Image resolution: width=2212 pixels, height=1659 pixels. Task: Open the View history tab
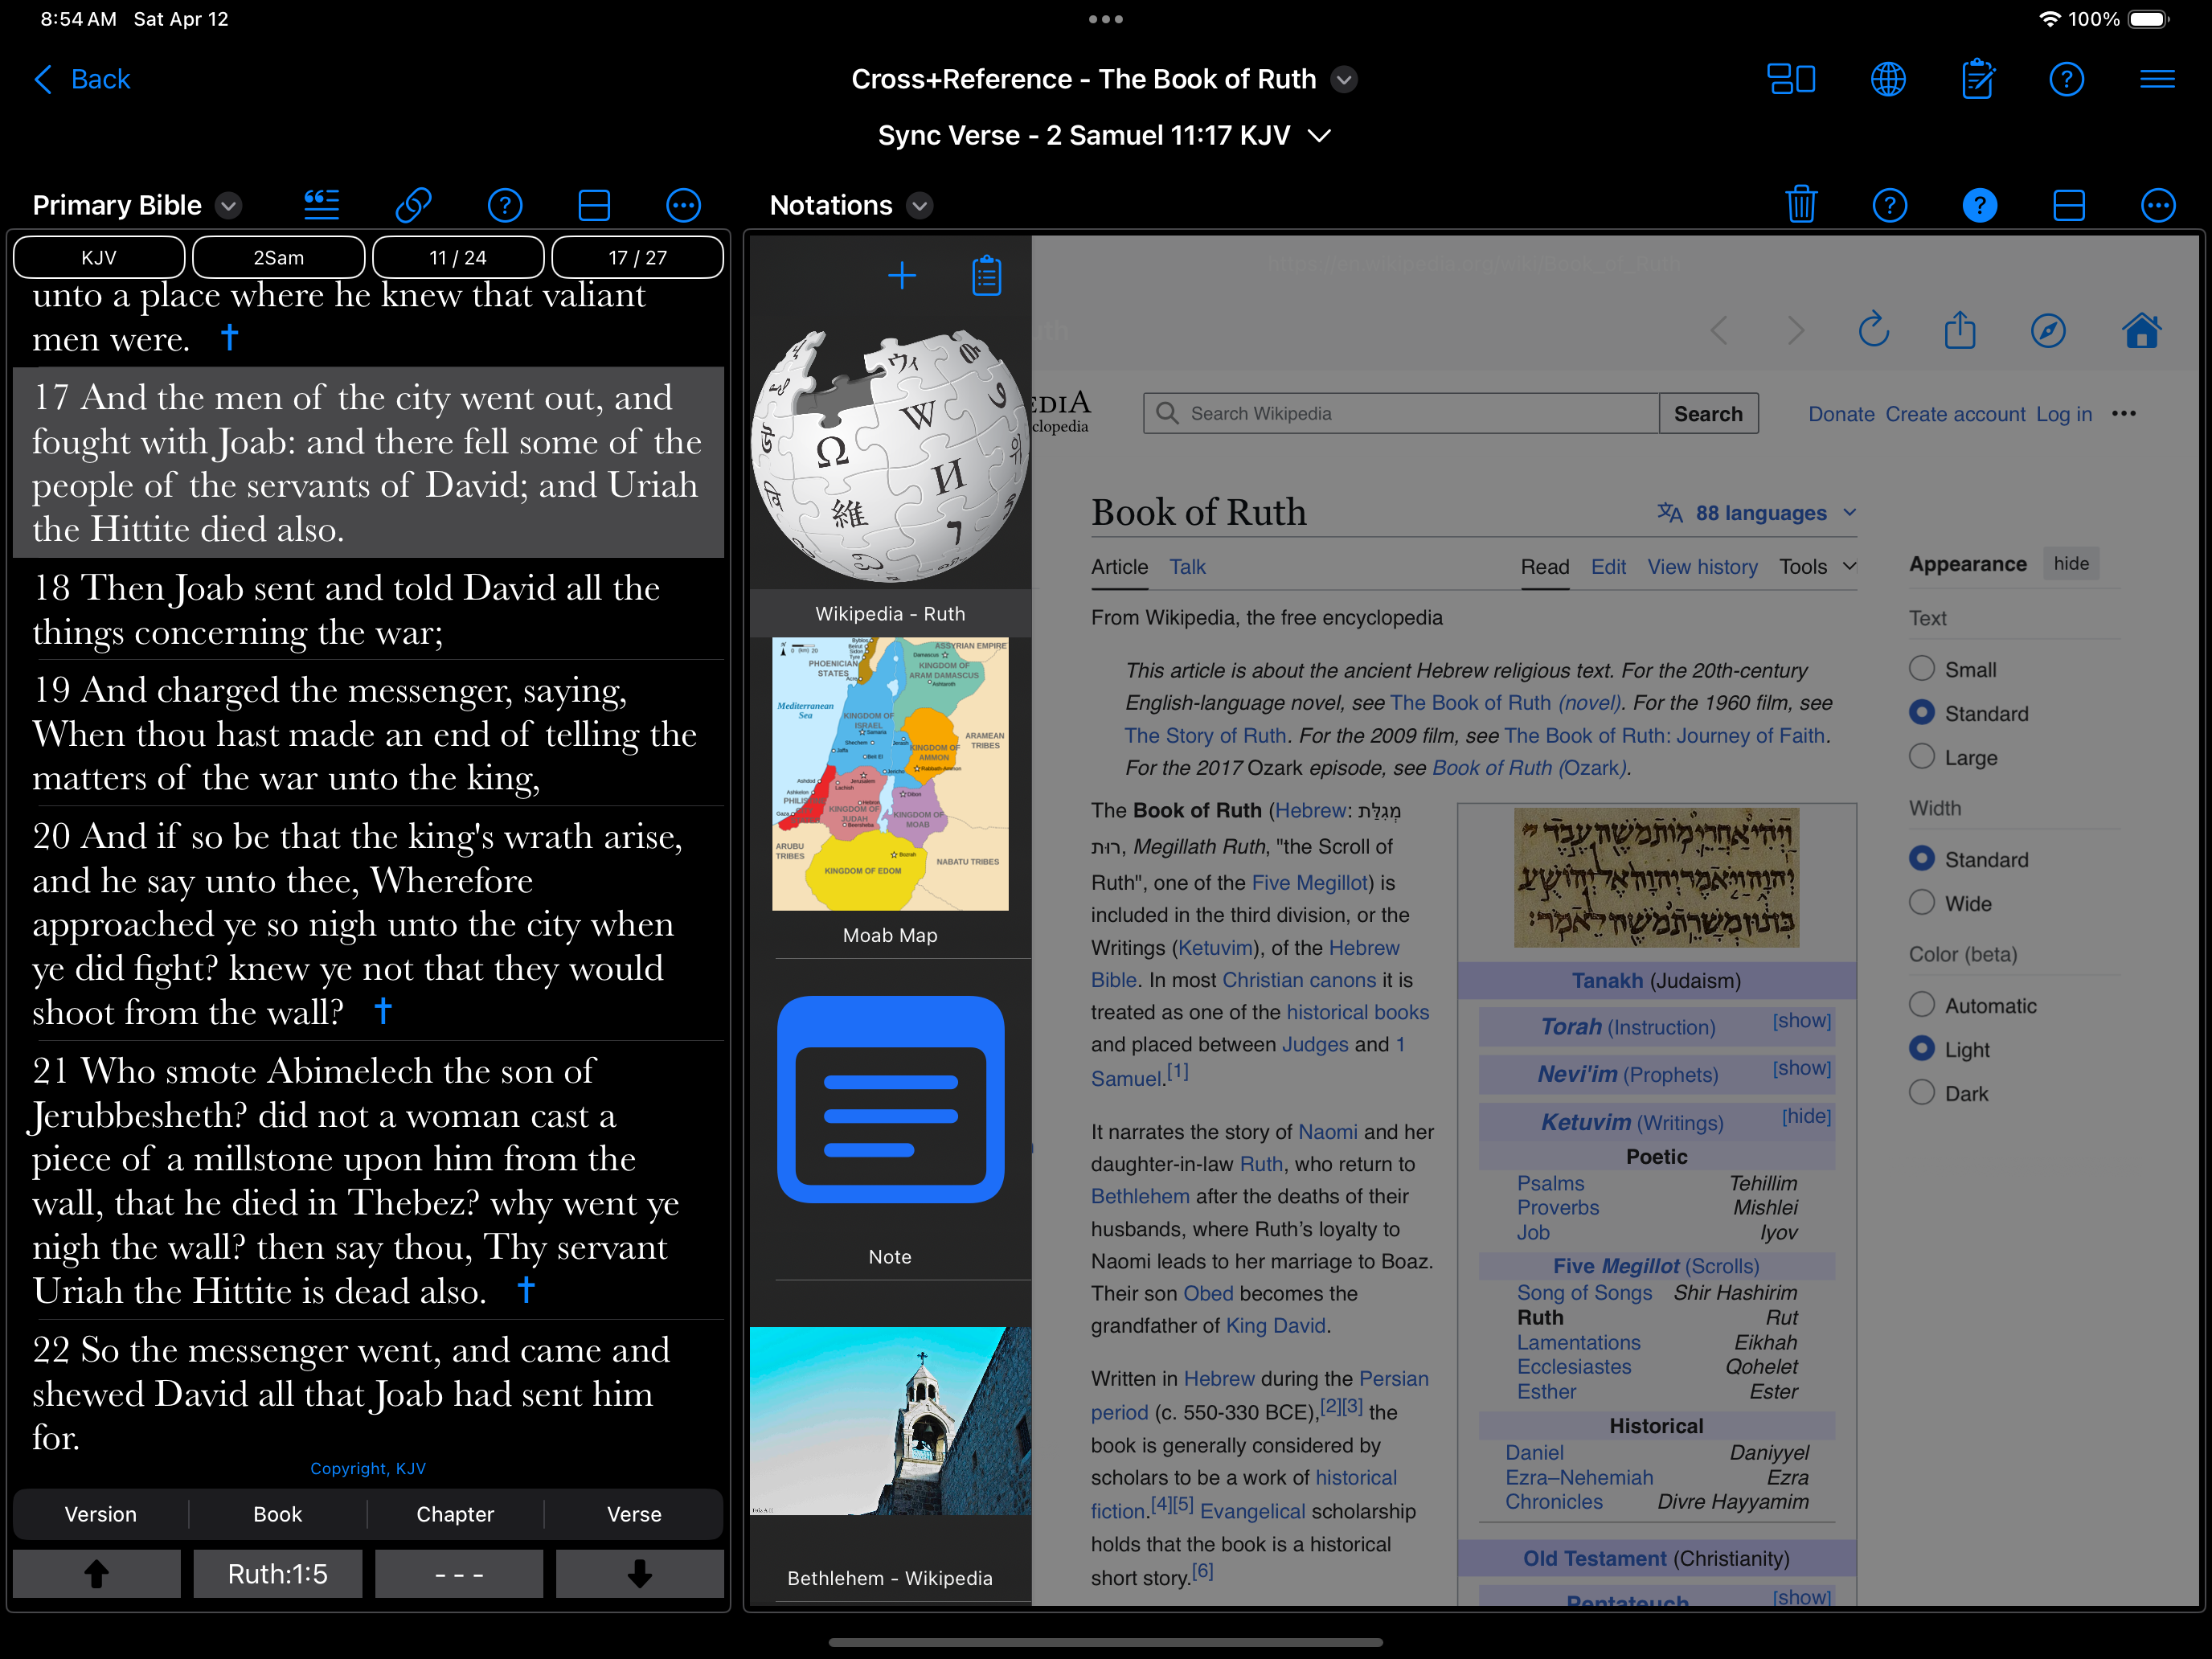pyautogui.click(x=1702, y=566)
